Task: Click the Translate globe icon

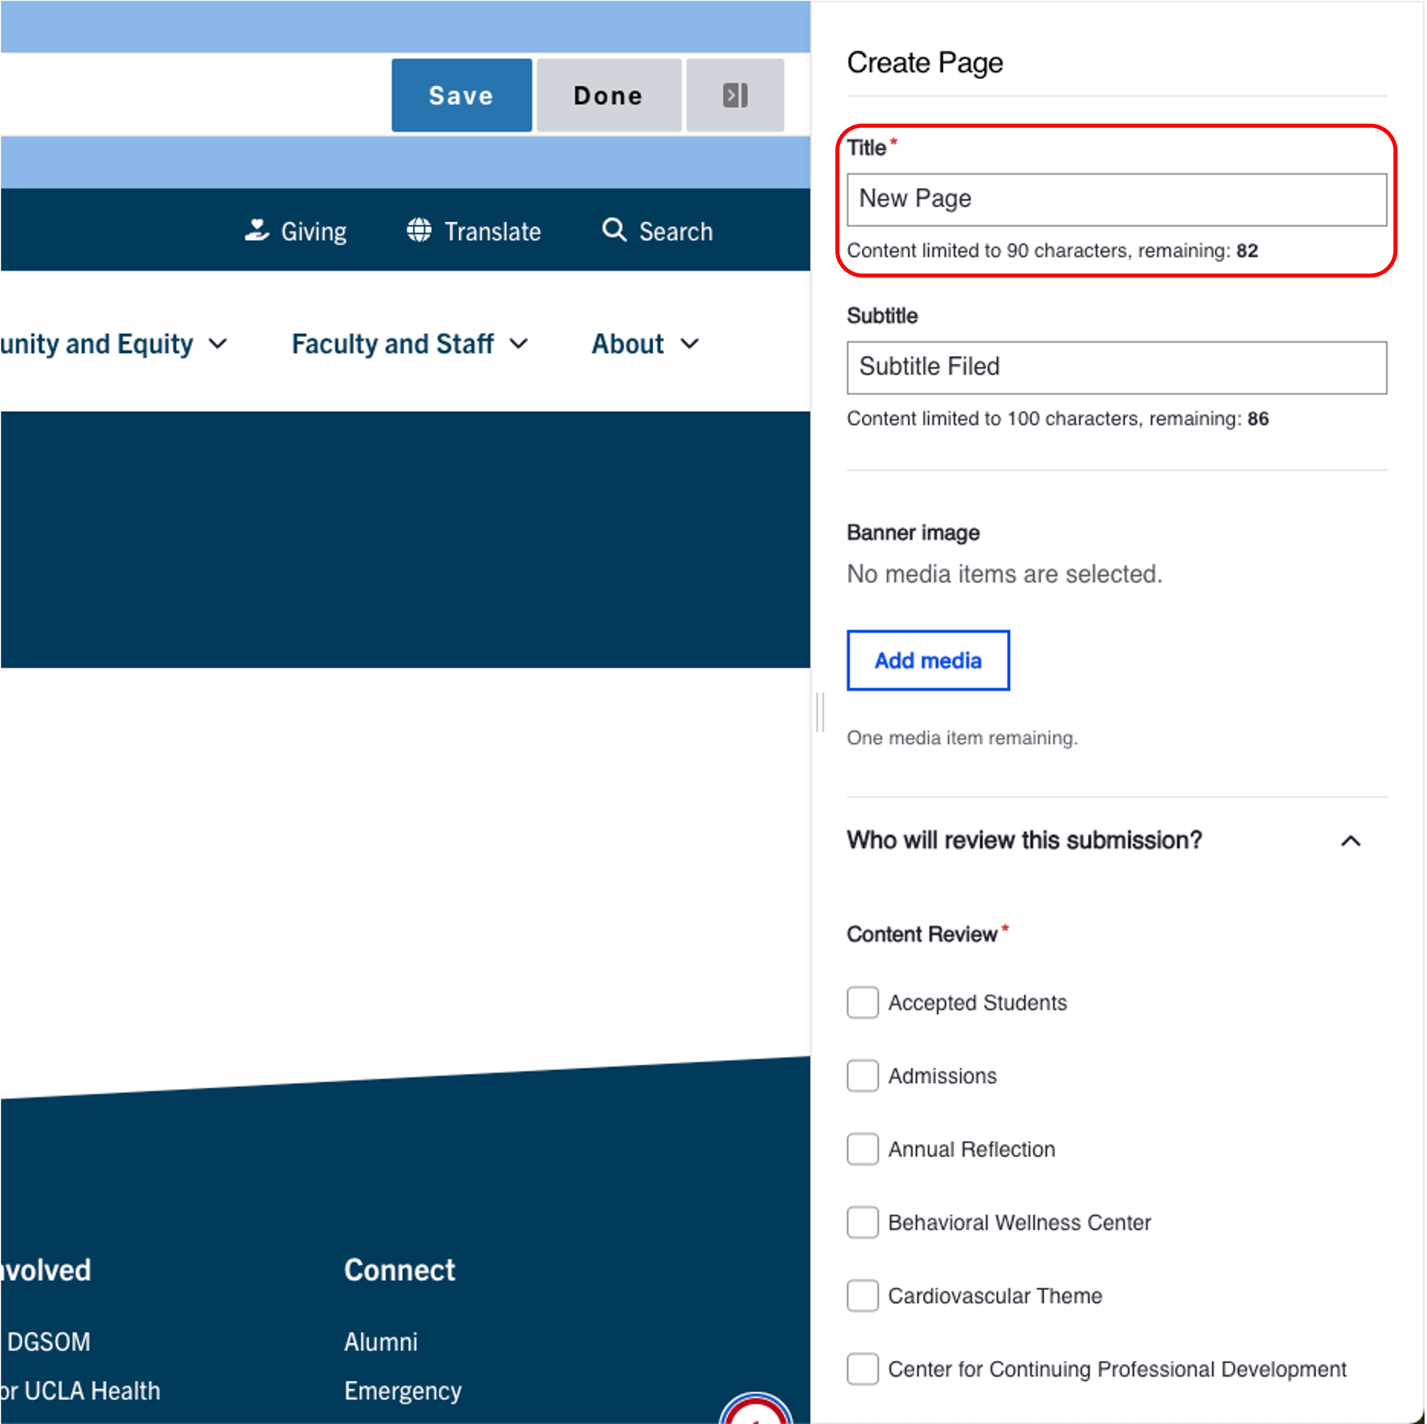Action: coord(419,231)
